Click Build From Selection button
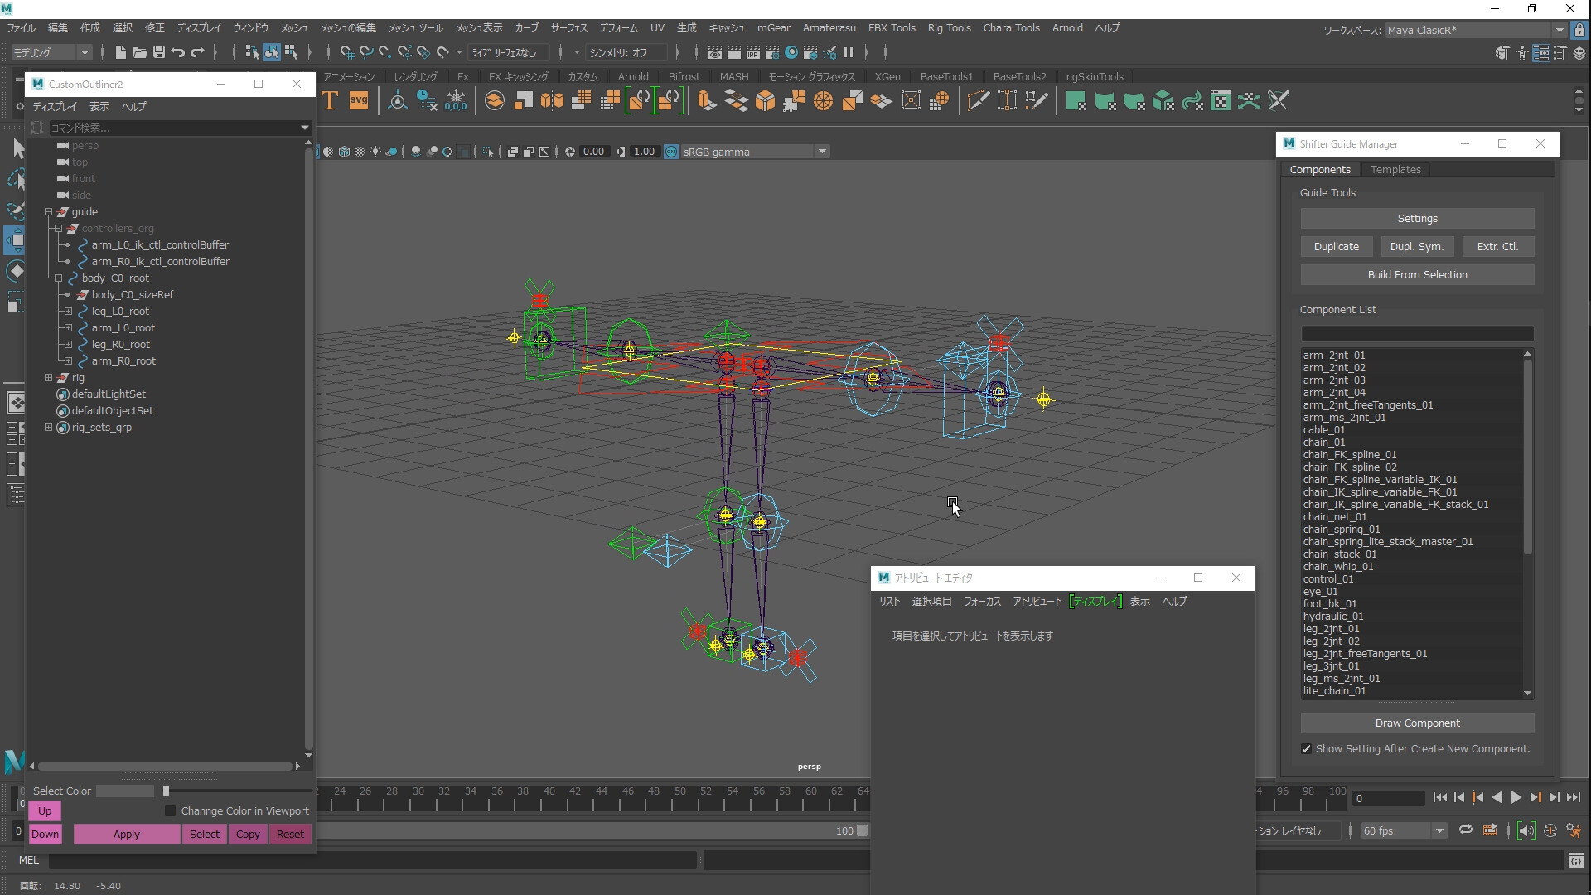1591x895 pixels. pyautogui.click(x=1417, y=275)
